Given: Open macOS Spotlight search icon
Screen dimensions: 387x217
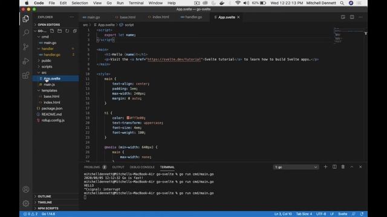Looking at the screenshot, I should click(342, 3).
